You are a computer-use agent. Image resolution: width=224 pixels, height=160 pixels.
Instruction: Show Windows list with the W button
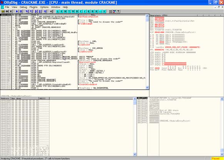73,12
